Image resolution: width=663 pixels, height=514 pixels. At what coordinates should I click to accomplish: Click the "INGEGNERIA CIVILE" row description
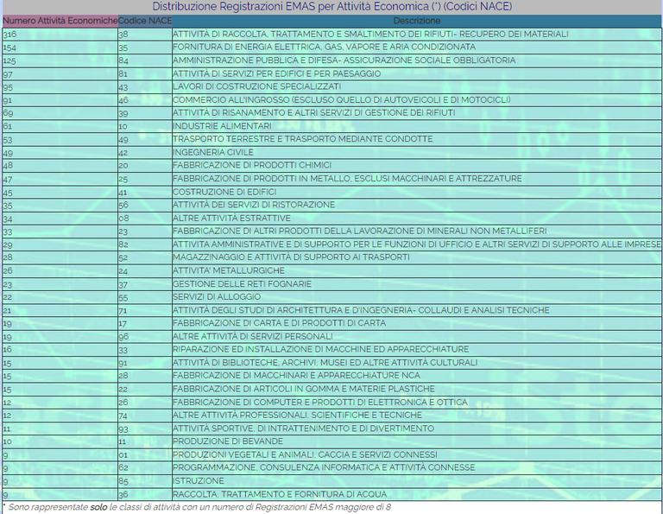point(206,152)
